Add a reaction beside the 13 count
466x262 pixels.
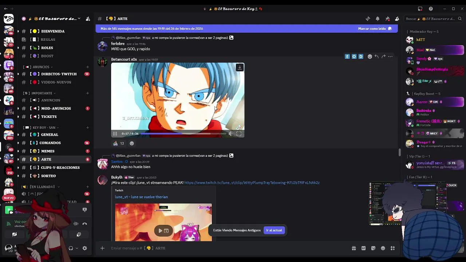tap(132, 143)
